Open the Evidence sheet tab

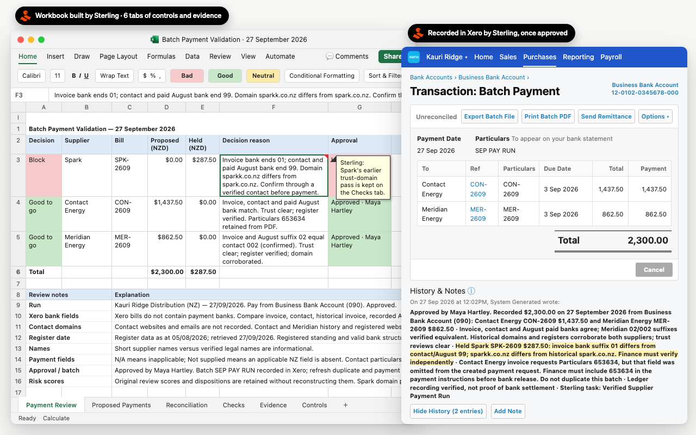[x=274, y=405]
